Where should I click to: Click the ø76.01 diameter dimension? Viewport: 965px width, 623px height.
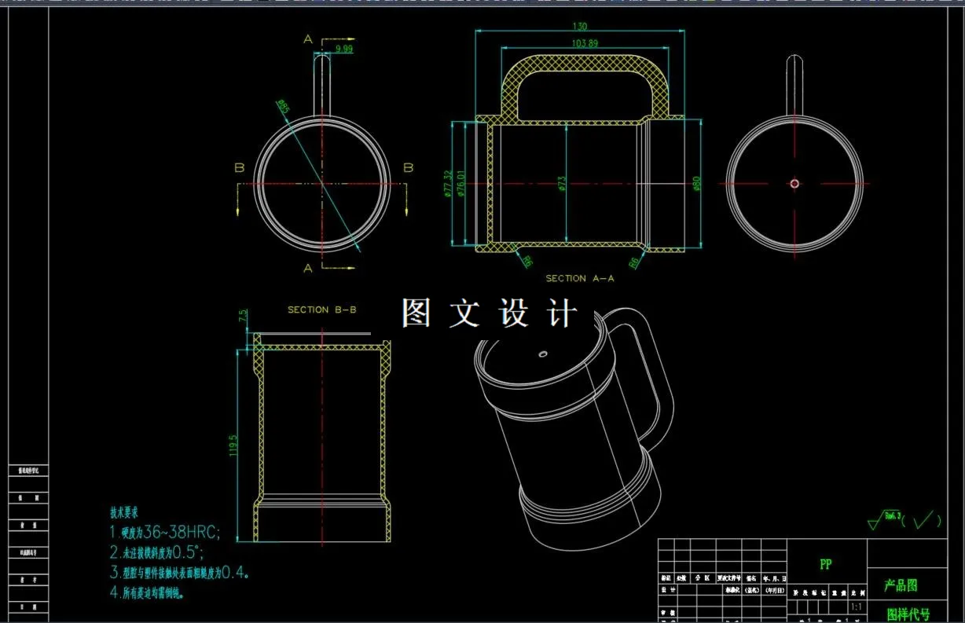[461, 184]
